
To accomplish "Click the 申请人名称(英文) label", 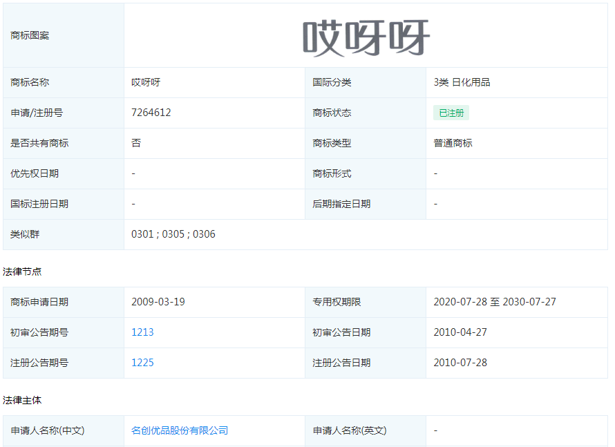I will (x=350, y=430).
